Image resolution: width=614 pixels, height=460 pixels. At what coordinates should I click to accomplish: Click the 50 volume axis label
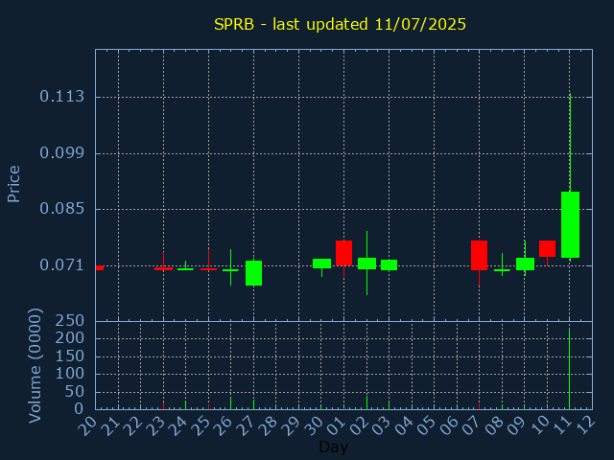tap(75, 392)
